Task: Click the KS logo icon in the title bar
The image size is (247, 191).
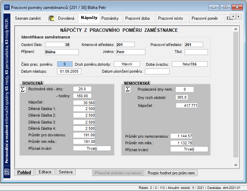Action: (x=7, y=7)
